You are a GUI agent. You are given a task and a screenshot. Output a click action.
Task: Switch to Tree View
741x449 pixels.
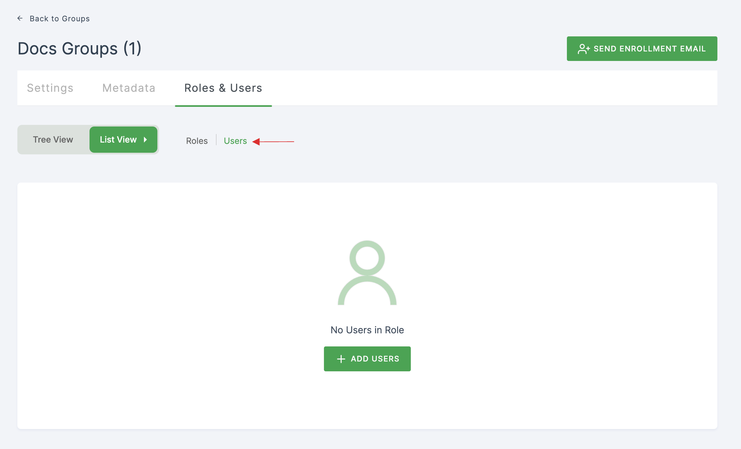coord(53,140)
